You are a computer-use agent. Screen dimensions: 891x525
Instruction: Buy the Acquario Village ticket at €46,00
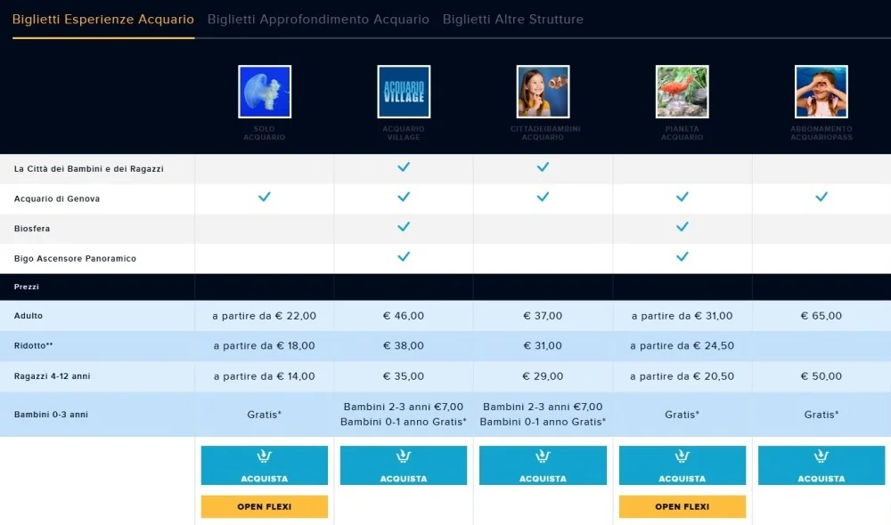point(404,465)
